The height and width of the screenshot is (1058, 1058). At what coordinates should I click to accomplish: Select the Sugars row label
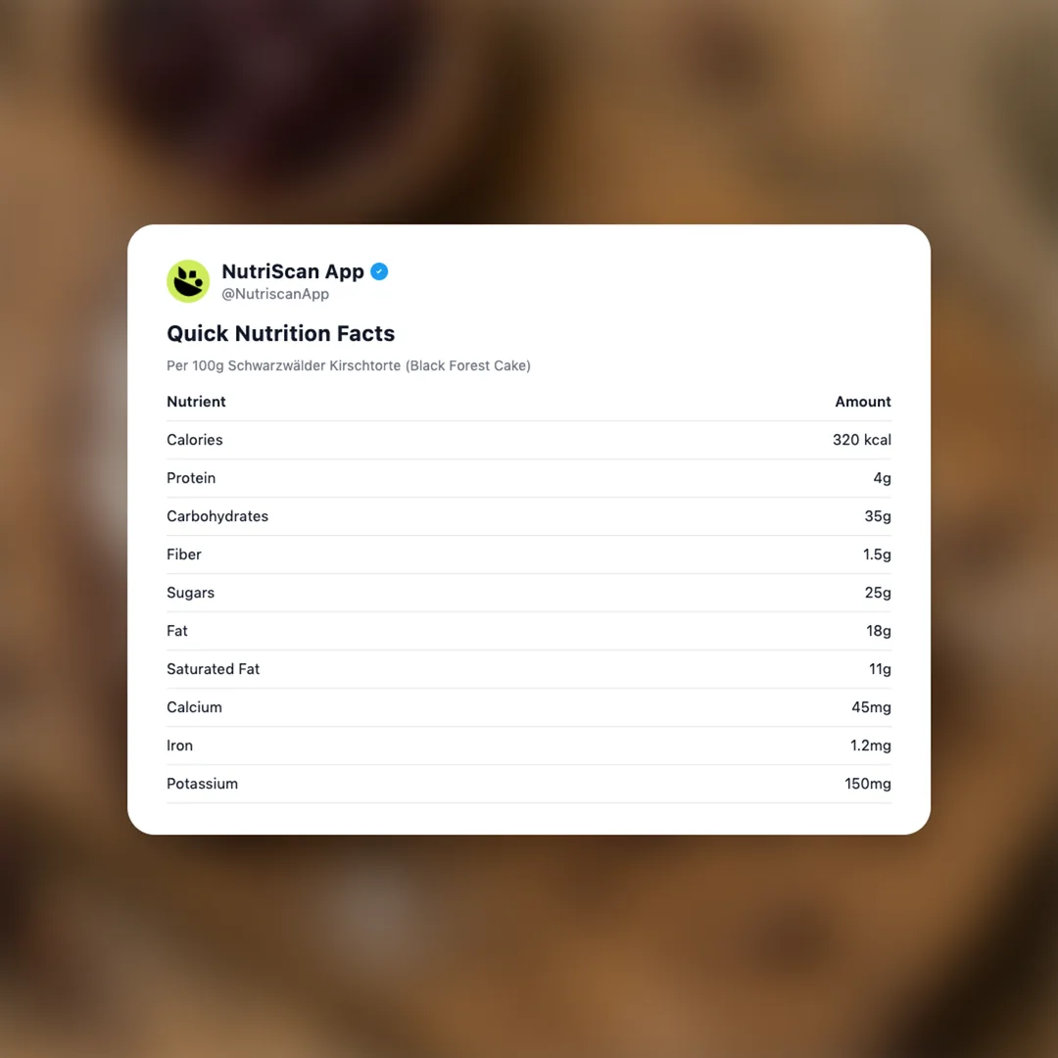(190, 593)
